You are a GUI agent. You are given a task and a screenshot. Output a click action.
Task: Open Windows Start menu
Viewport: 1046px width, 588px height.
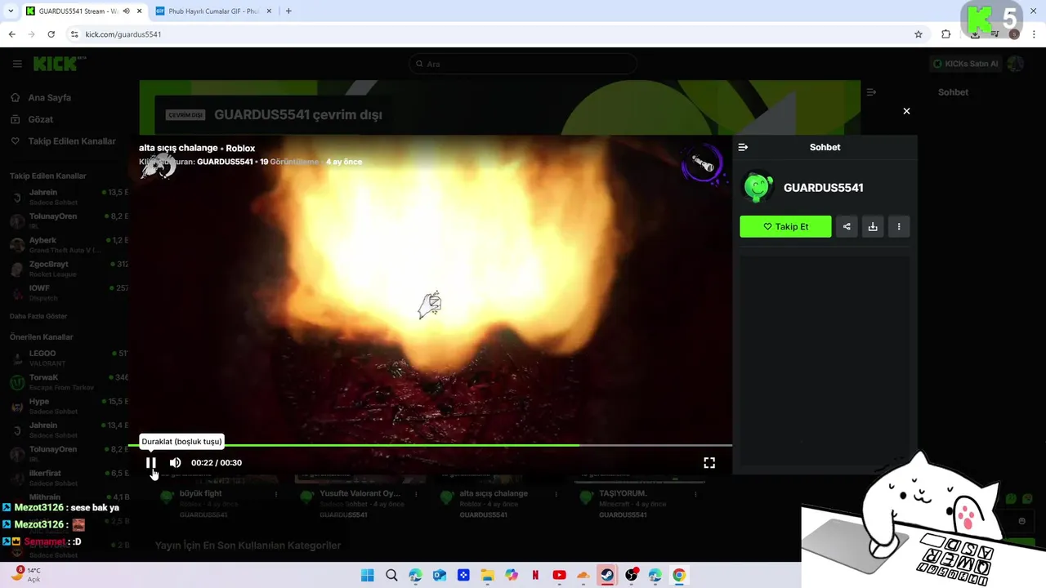[x=368, y=575]
